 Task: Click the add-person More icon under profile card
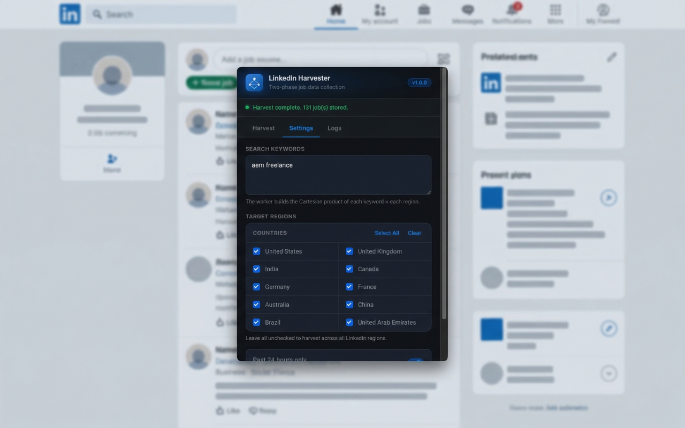click(x=112, y=159)
